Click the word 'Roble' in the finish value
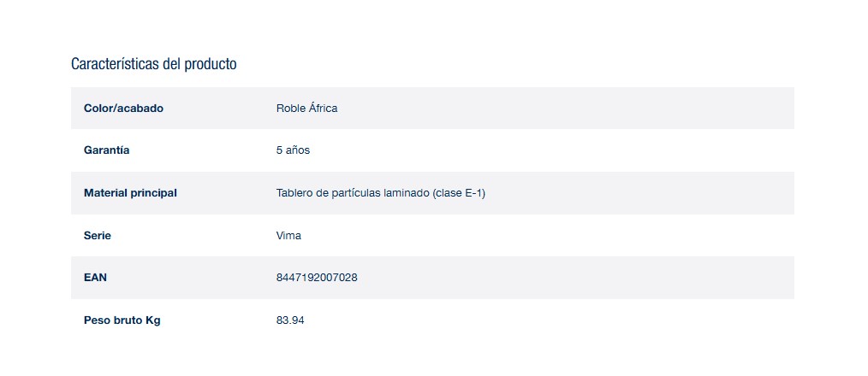This screenshot has height=376, width=868. [x=289, y=109]
